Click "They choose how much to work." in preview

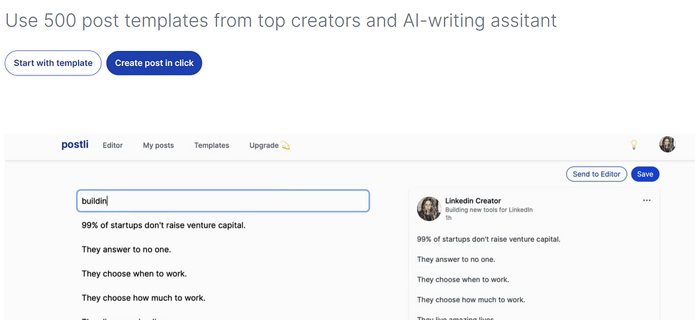[x=471, y=300]
